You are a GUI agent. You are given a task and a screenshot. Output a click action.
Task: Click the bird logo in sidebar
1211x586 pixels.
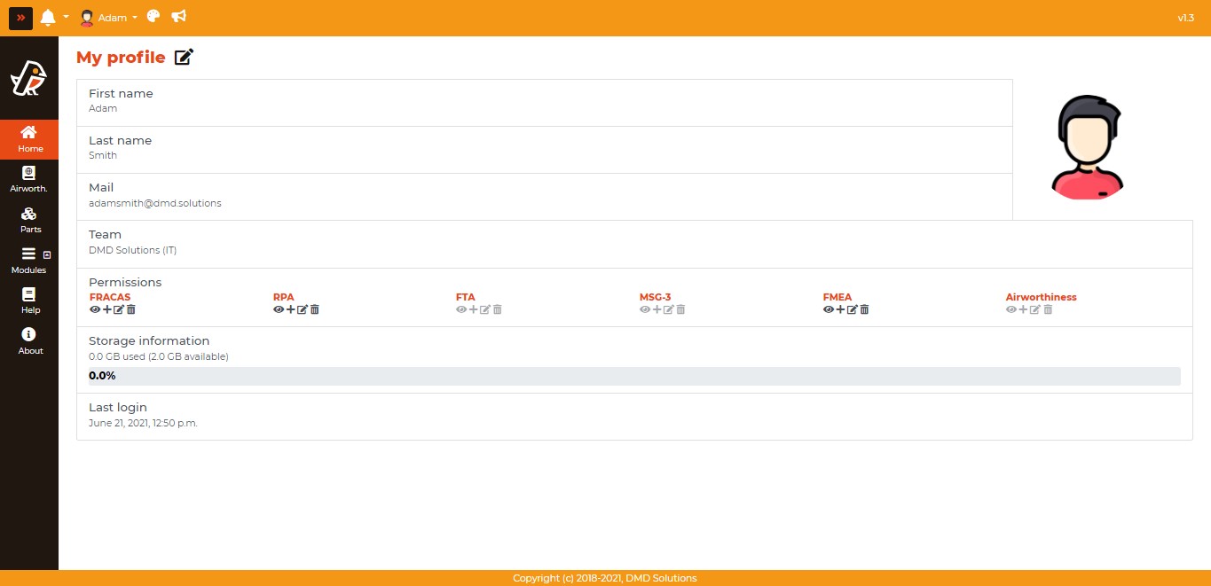pos(28,80)
